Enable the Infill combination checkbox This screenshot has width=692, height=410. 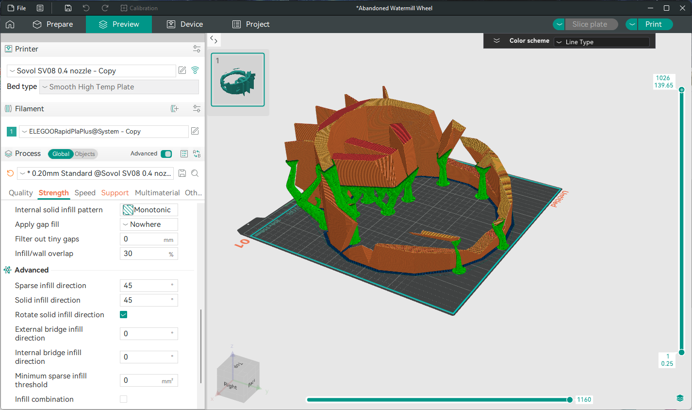tap(124, 399)
